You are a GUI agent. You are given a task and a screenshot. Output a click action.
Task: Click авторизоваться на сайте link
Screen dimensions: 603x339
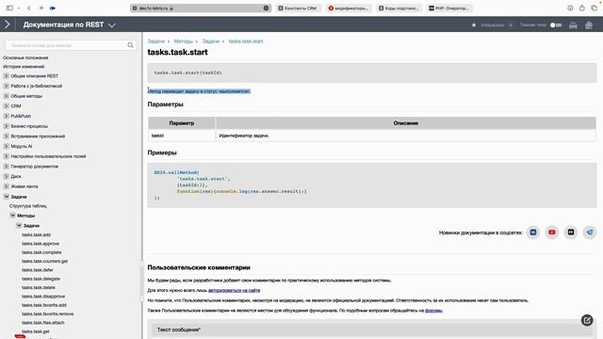234,291
